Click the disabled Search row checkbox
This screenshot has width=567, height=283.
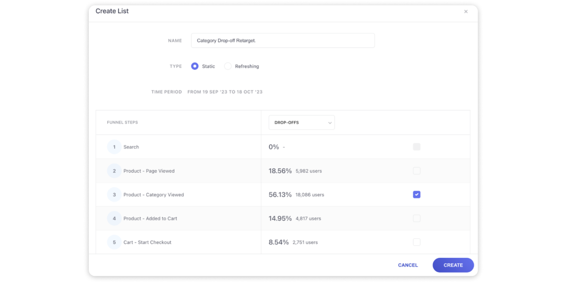[416, 147]
